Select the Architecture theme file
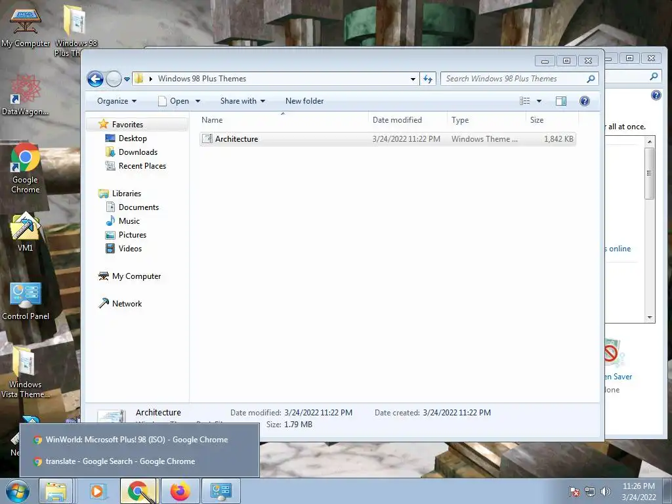Viewport: 672px width, 504px height. (387, 139)
